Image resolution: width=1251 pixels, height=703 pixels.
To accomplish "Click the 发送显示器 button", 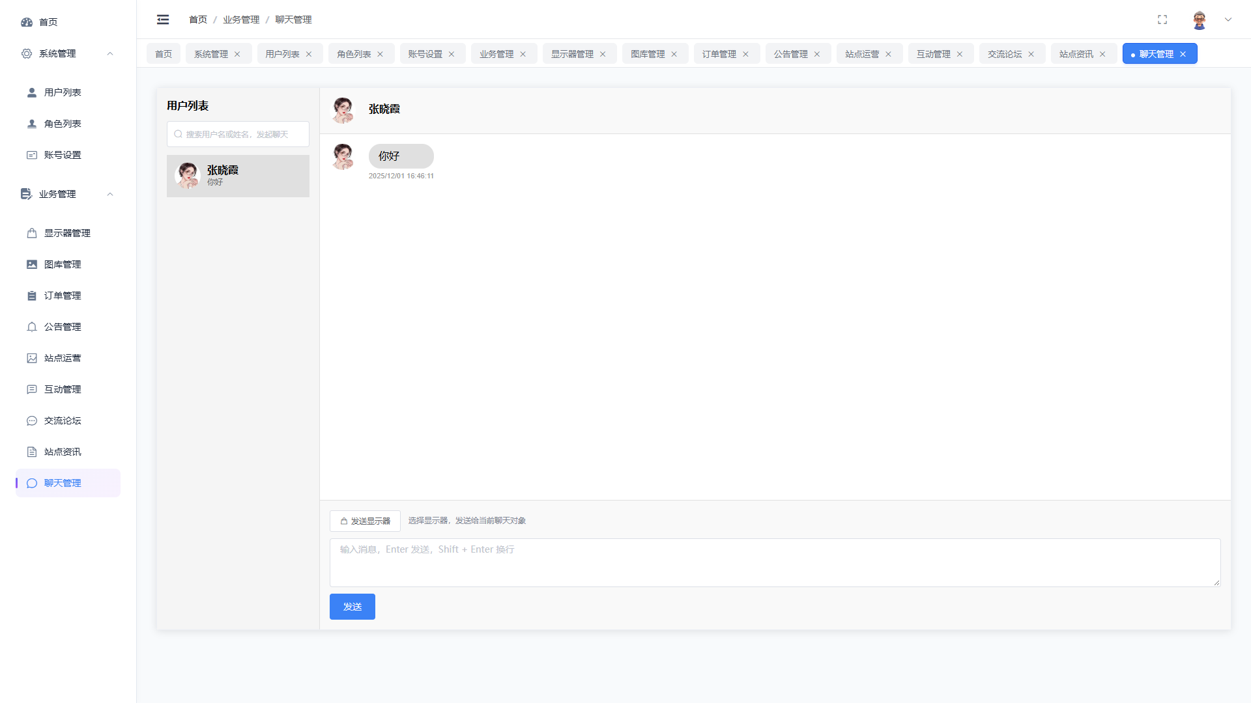I will [x=365, y=521].
